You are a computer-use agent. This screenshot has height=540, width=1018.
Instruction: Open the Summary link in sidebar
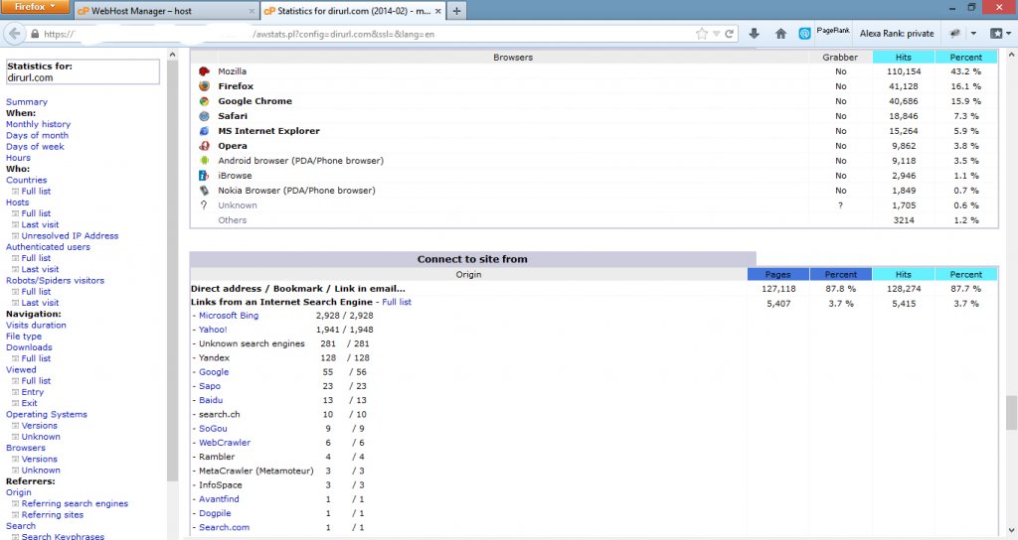point(27,102)
